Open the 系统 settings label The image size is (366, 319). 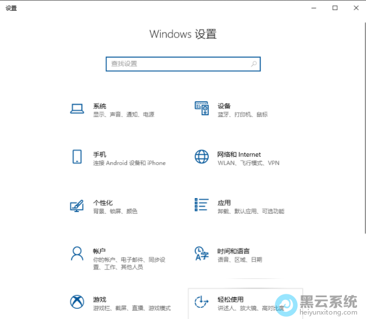click(100, 106)
